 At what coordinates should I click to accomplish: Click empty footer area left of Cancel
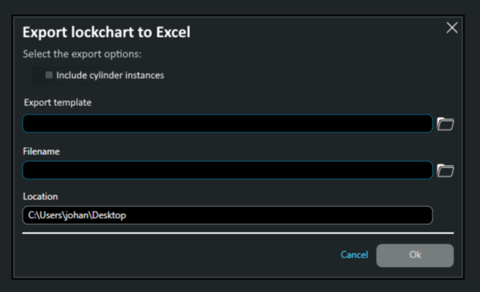[x=176, y=255]
